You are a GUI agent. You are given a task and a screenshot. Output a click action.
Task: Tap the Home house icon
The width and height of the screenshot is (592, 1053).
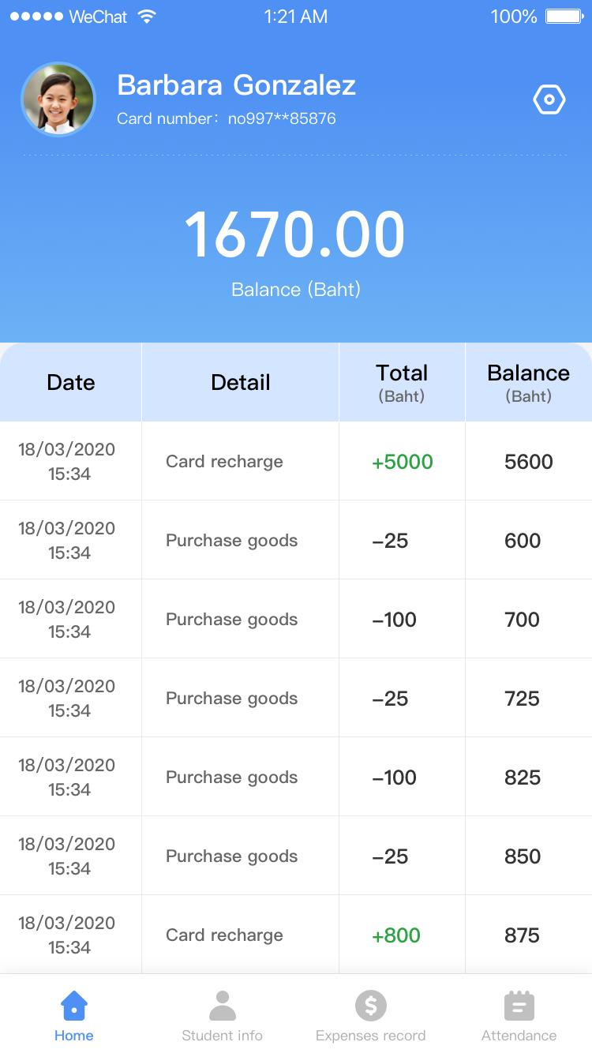[74, 1006]
